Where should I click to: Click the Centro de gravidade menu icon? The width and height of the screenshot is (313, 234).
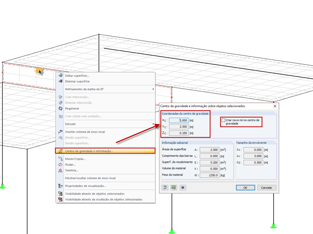61,151
